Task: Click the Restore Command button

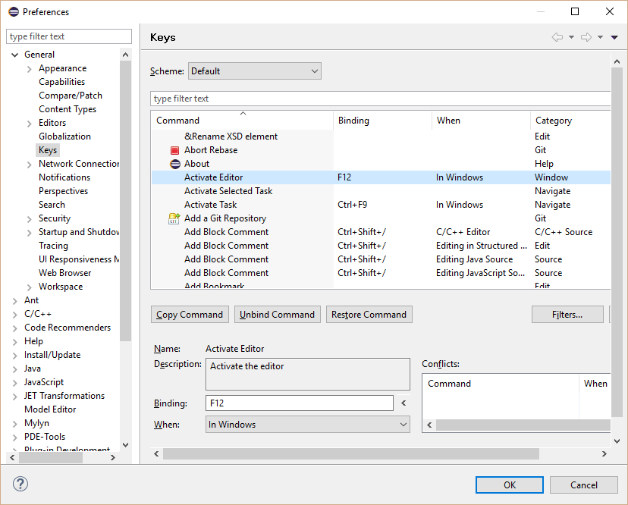Action: click(369, 315)
